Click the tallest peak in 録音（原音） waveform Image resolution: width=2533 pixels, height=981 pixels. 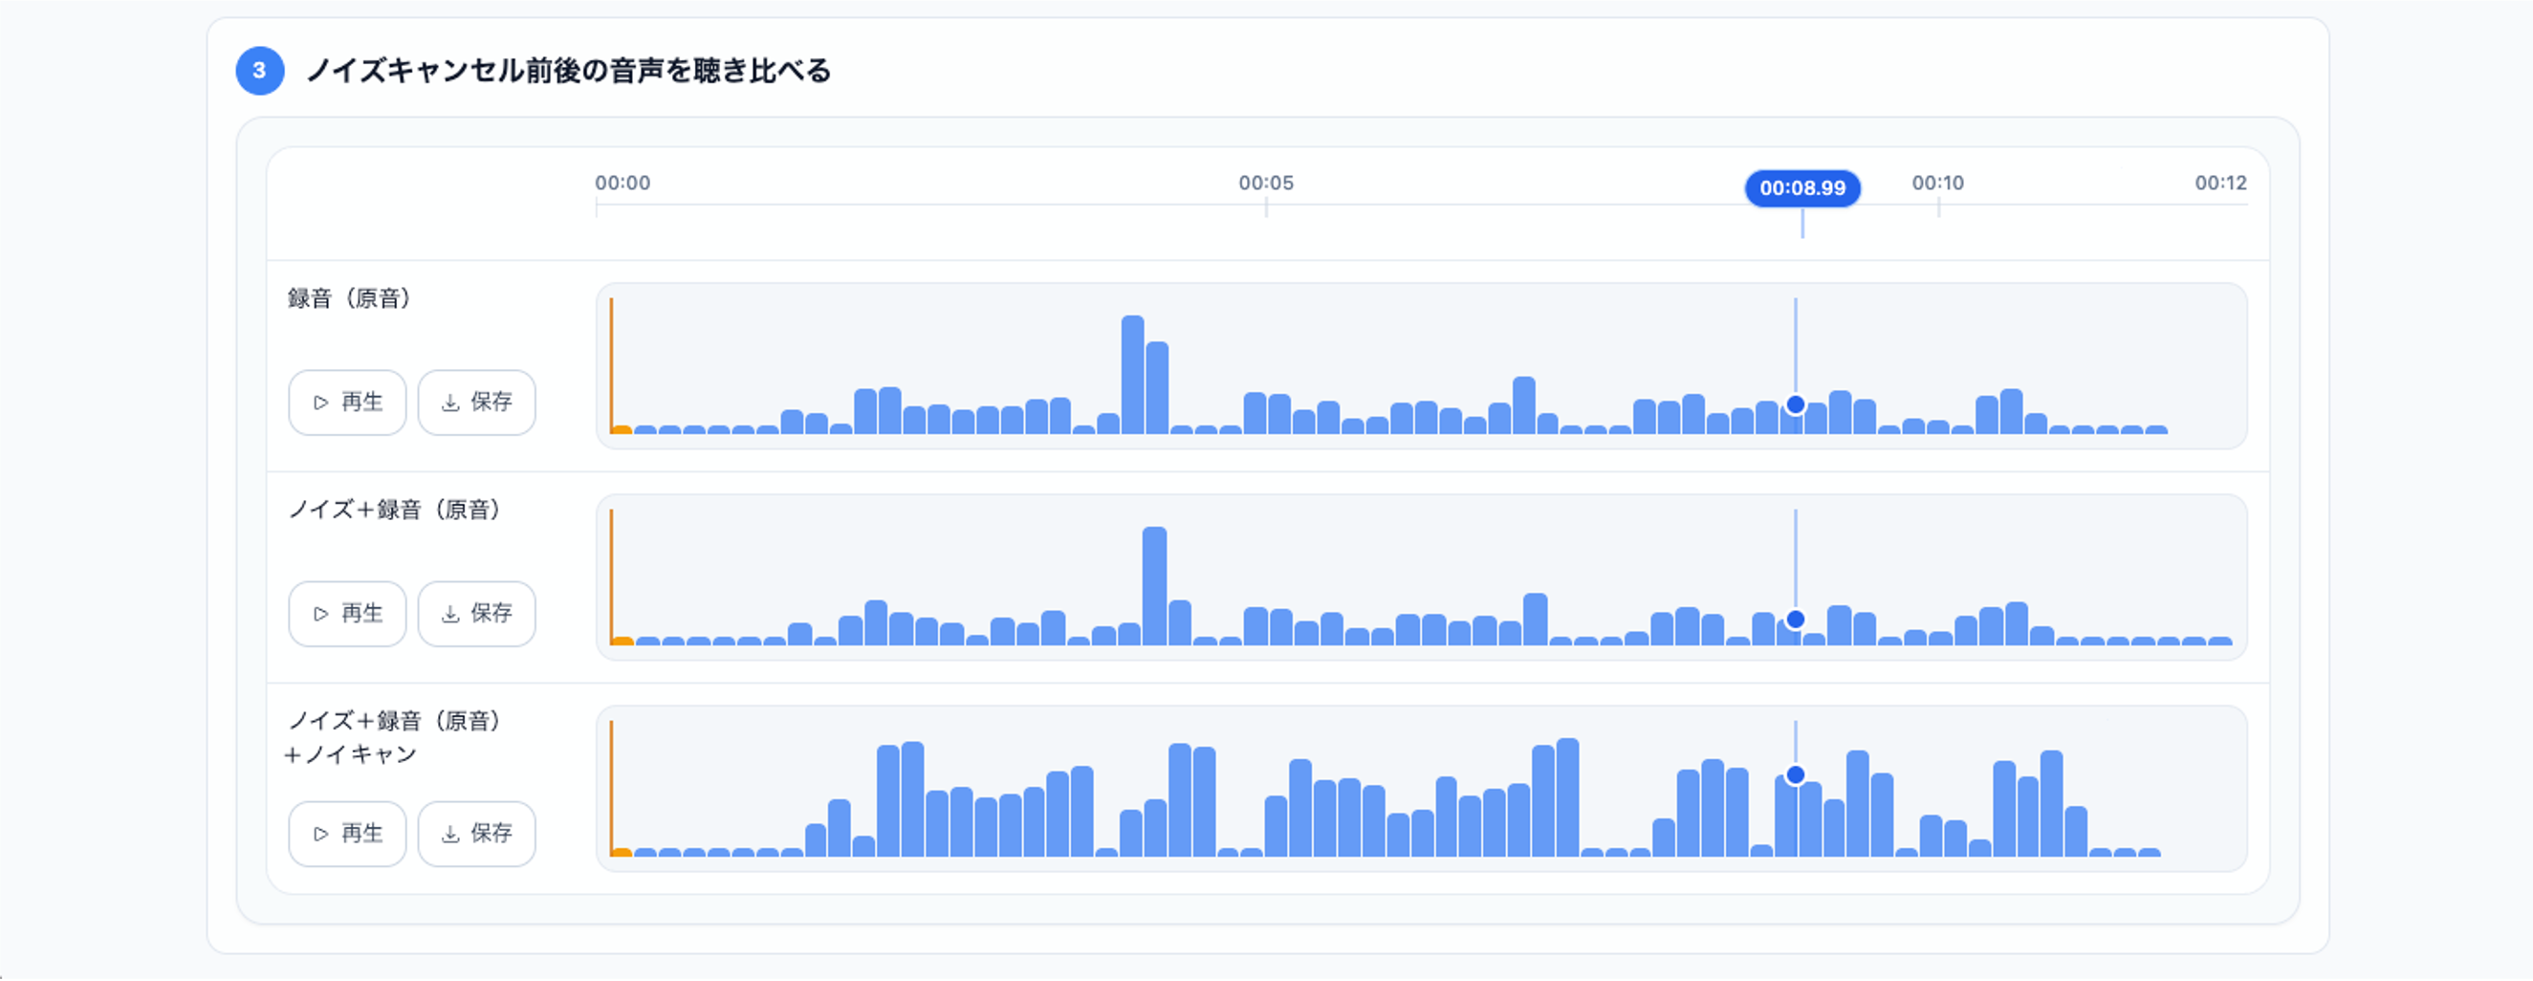pyautogui.click(x=1133, y=375)
